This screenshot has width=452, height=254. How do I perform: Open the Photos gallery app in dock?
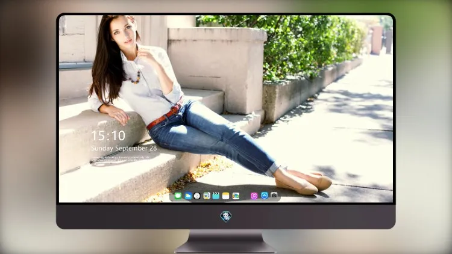pyautogui.click(x=236, y=196)
